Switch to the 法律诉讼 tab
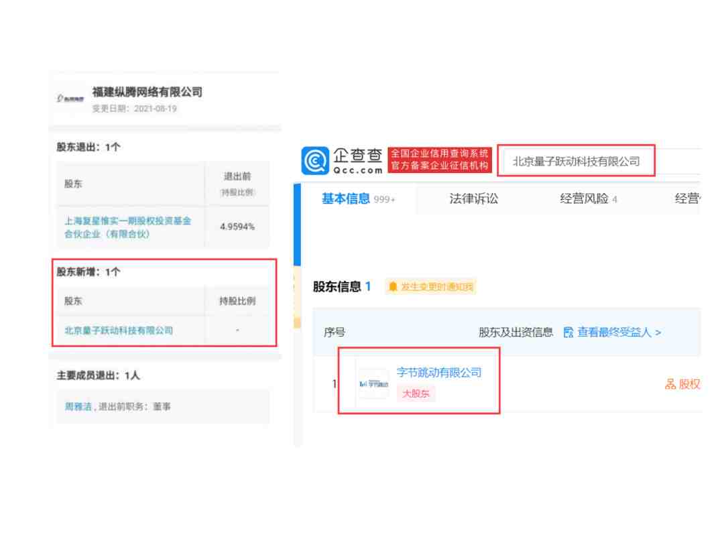Screen dimensions: 724x543 [474, 198]
